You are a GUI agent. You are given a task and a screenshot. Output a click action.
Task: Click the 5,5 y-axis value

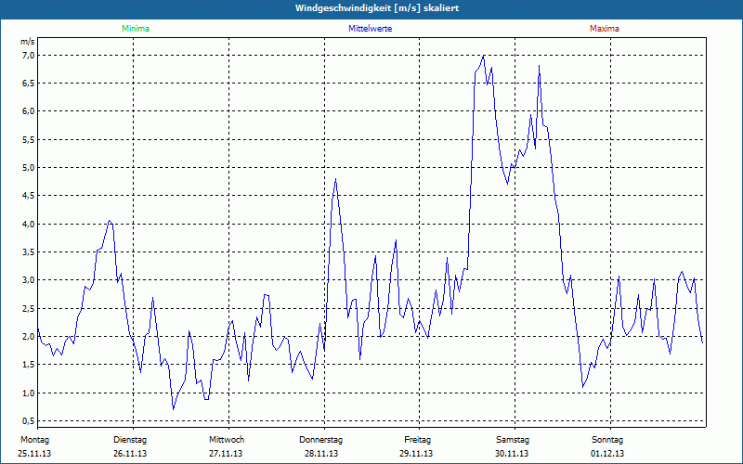point(29,140)
